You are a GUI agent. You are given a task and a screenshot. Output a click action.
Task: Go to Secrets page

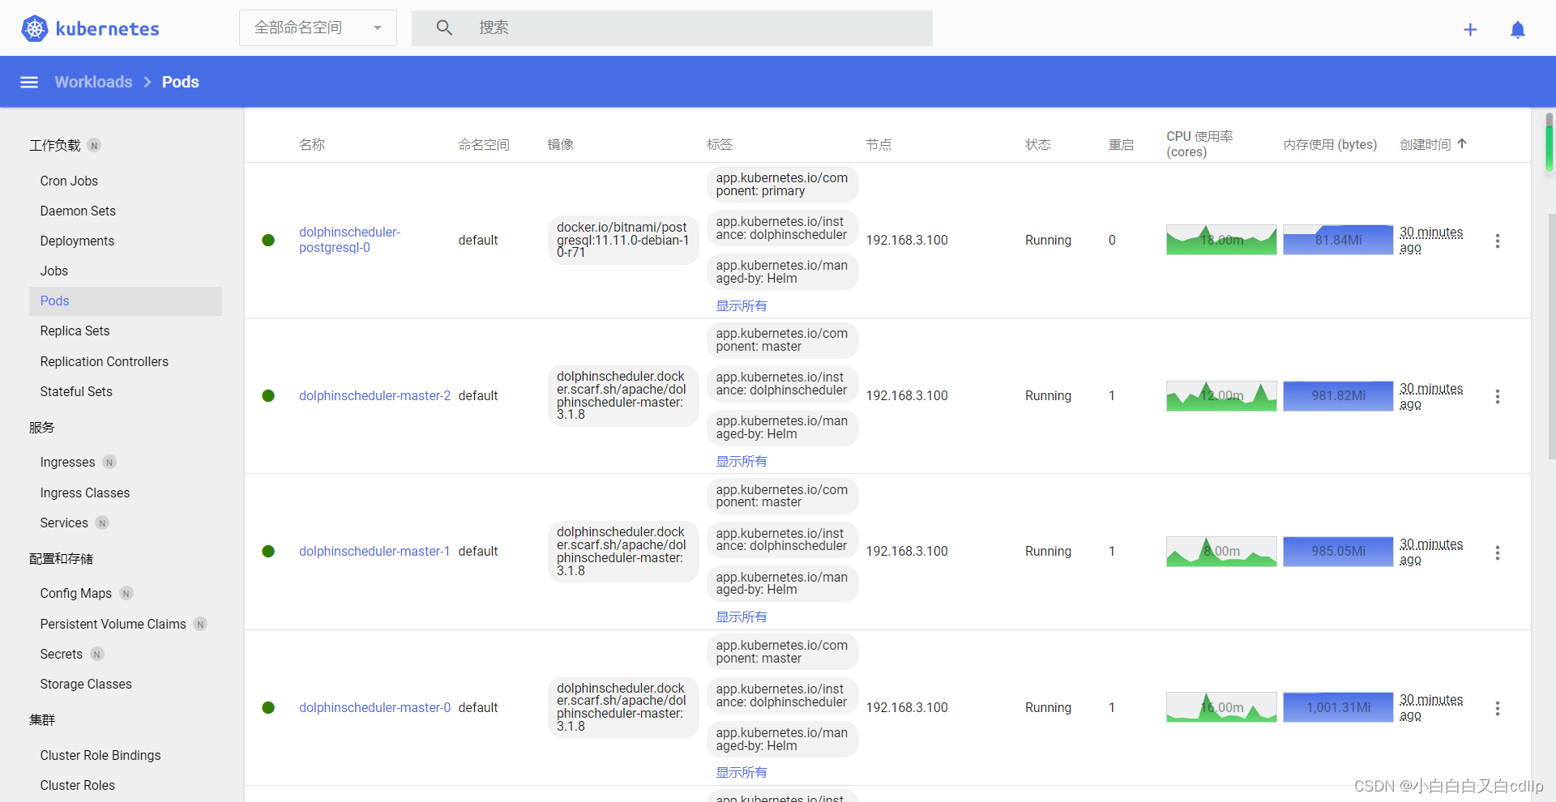tap(62, 654)
